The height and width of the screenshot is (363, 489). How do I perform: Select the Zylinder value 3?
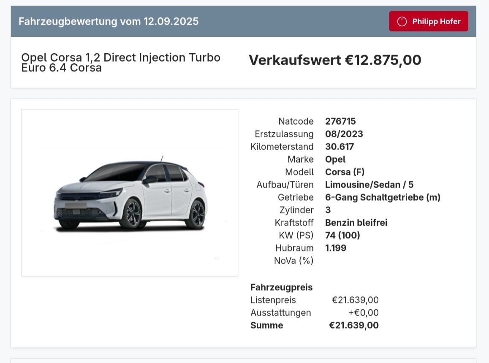point(328,210)
